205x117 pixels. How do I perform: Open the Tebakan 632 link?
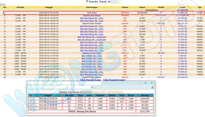click(x=69, y=101)
